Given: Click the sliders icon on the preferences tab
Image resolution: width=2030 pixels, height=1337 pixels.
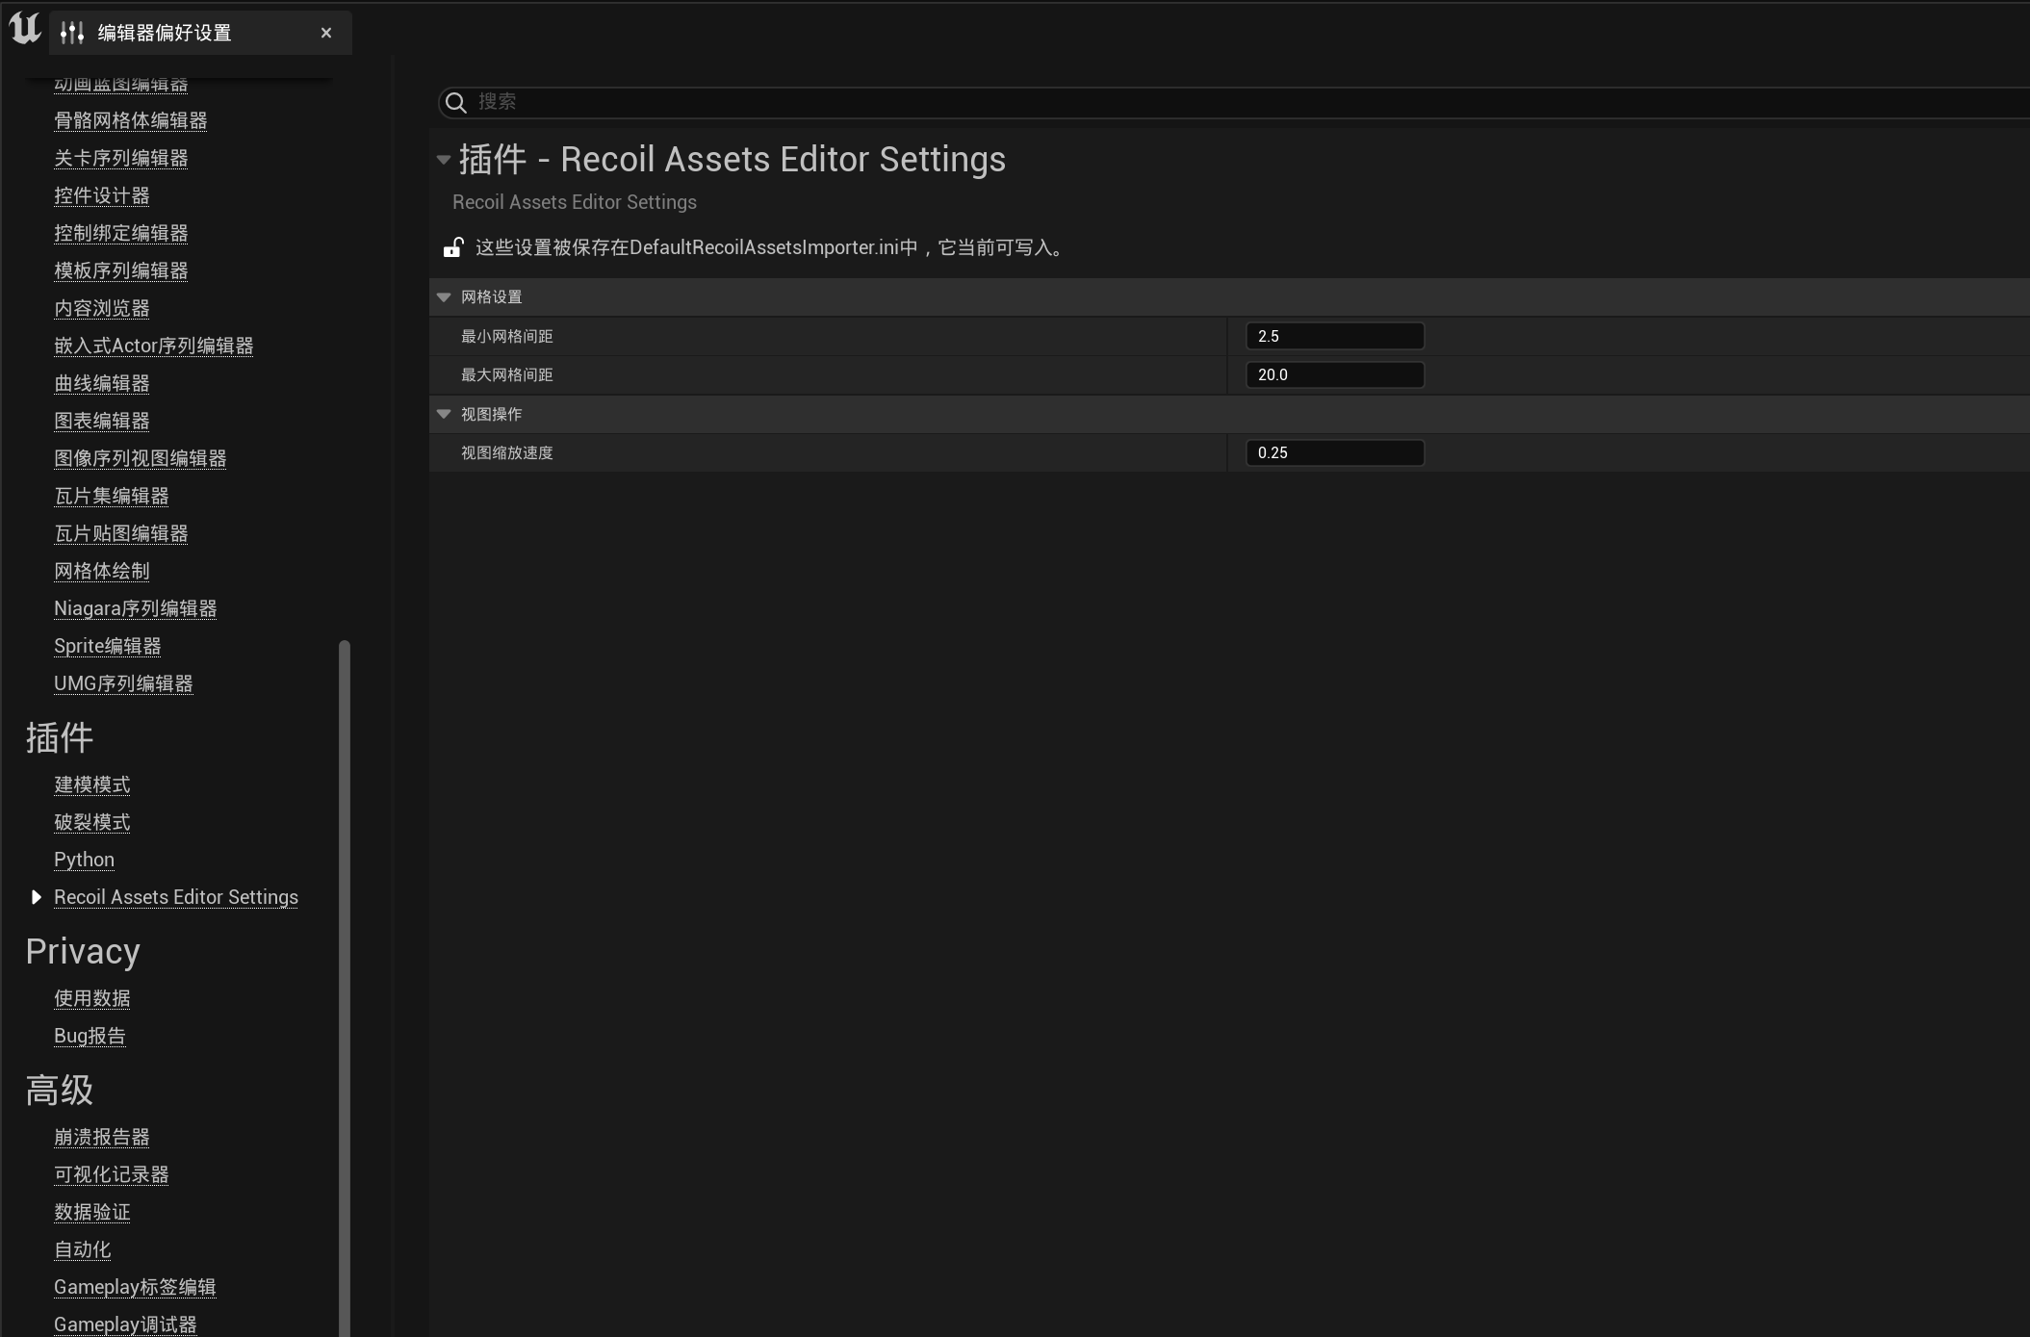Looking at the screenshot, I should point(72,32).
